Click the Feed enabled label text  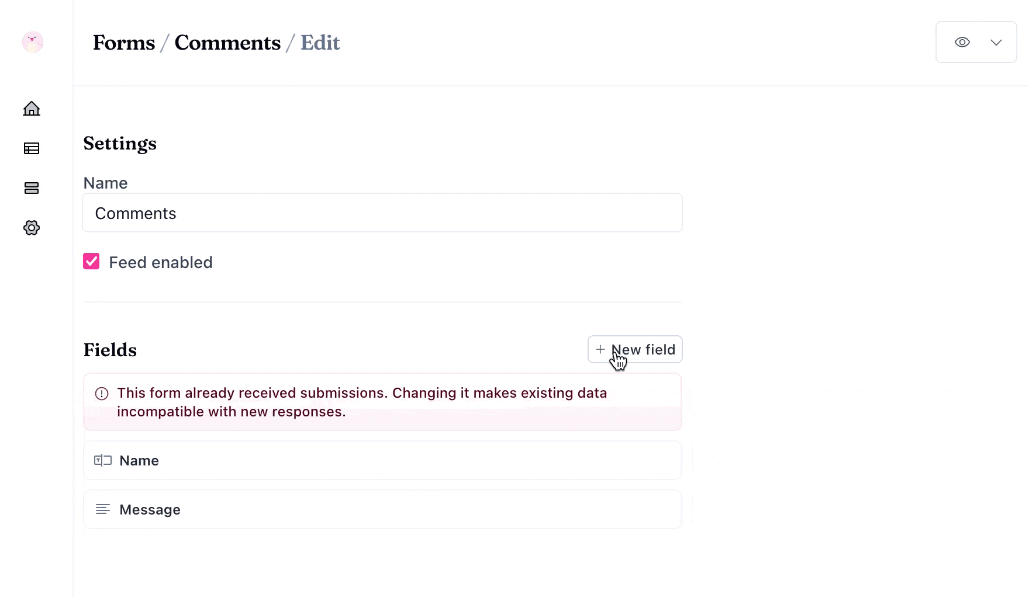[x=161, y=263]
